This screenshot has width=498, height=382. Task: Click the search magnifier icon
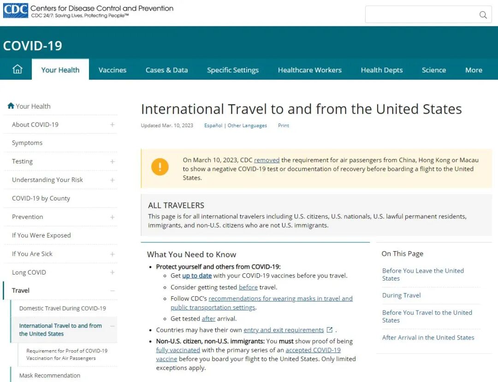[483, 15]
